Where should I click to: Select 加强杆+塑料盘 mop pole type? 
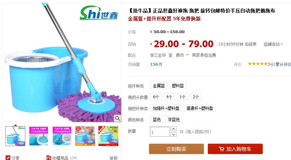(166, 108)
